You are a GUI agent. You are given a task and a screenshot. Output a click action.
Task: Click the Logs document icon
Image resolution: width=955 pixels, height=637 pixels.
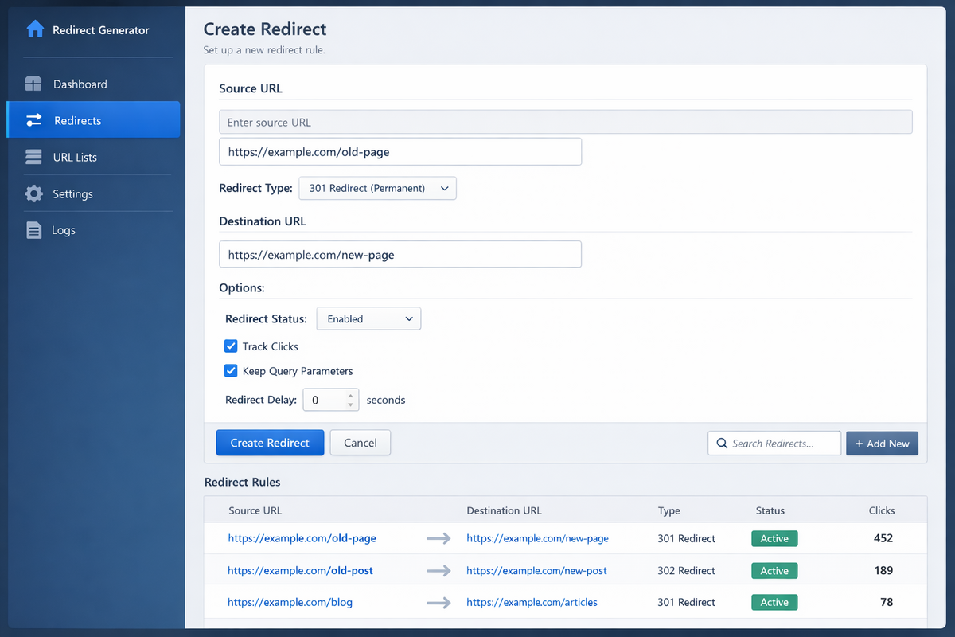point(33,231)
